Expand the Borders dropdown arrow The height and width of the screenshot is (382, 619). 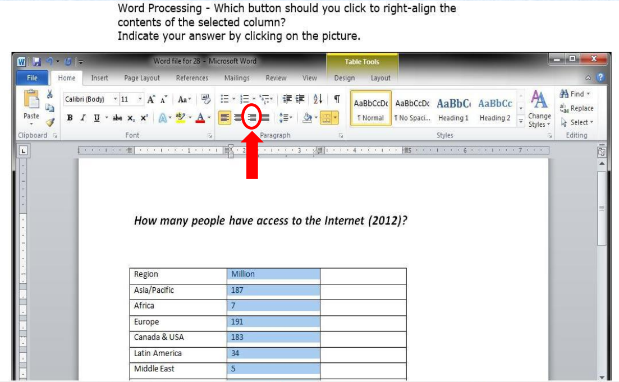click(335, 118)
